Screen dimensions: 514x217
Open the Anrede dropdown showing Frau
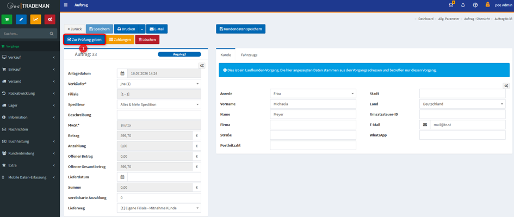click(313, 94)
